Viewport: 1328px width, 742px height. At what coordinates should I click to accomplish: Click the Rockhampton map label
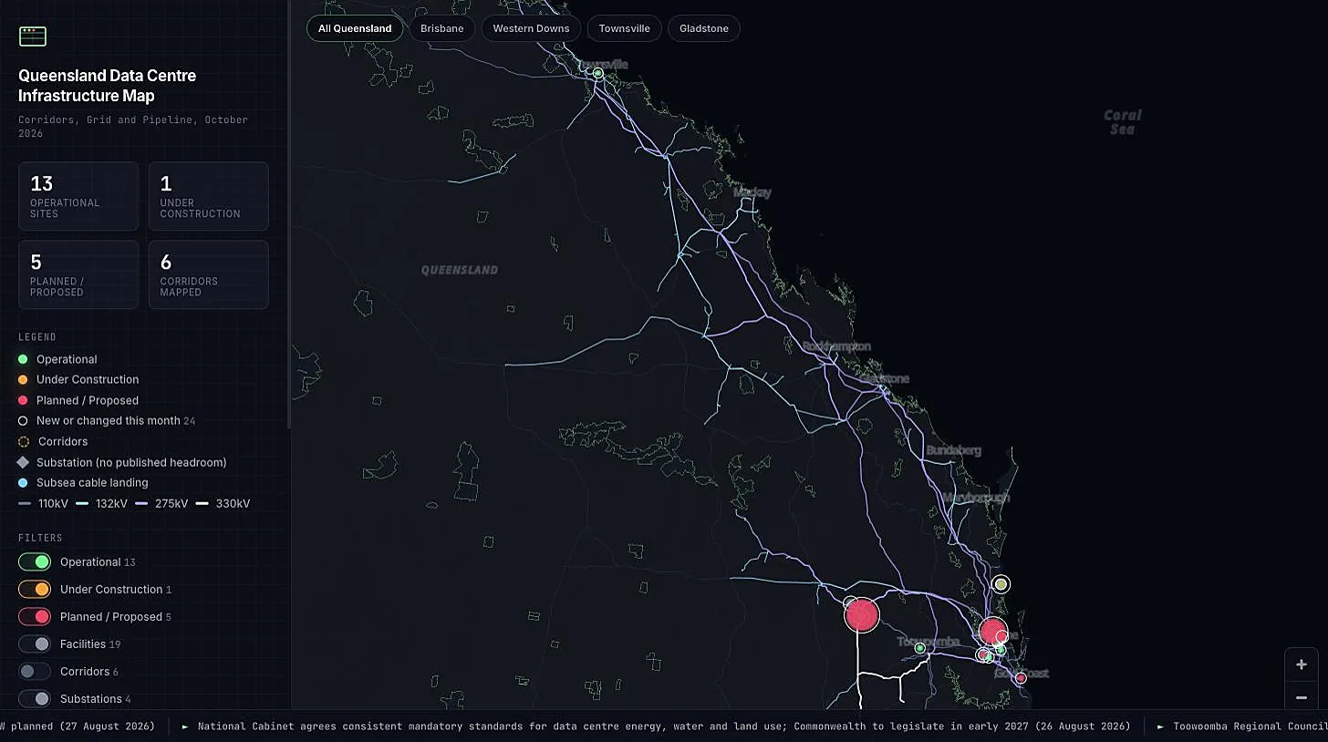837,346
